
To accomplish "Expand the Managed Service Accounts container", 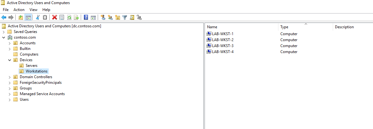I will coord(9,94).
